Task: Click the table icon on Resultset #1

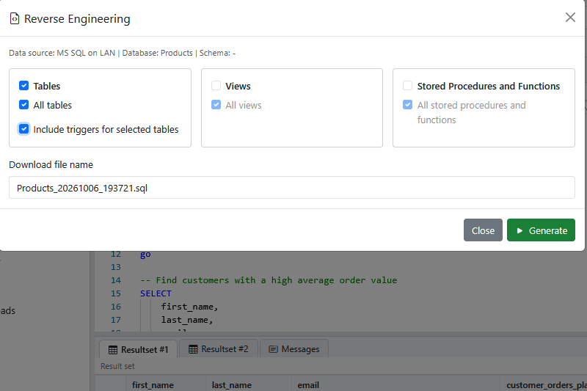Action: pyautogui.click(x=113, y=350)
